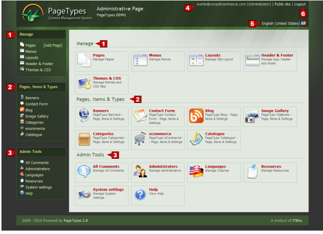Click the red Menus tile title
The height and width of the screenshot is (234, 323).
click(155, 55)
